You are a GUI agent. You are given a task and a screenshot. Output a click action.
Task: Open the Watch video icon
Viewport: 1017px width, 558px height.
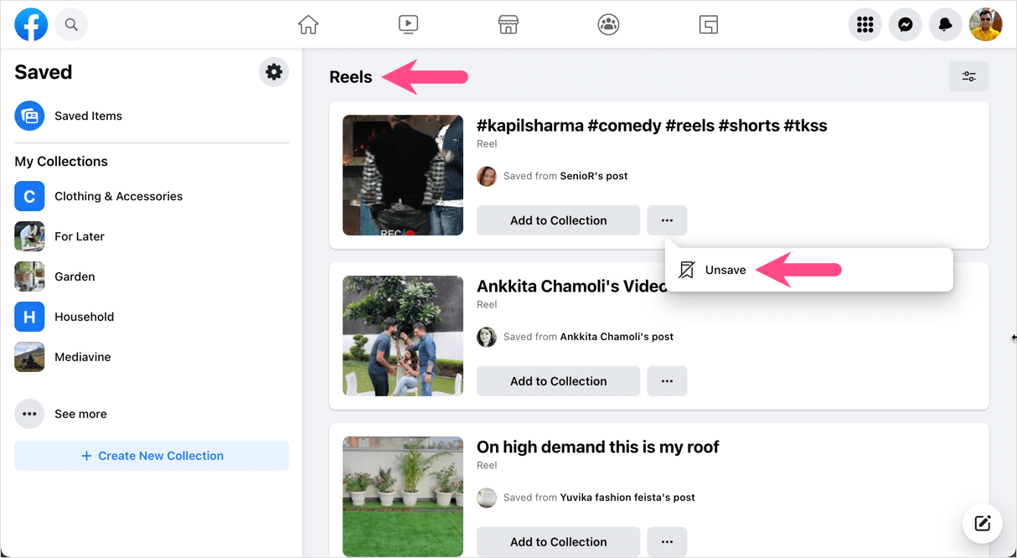[x=408, y=24]
